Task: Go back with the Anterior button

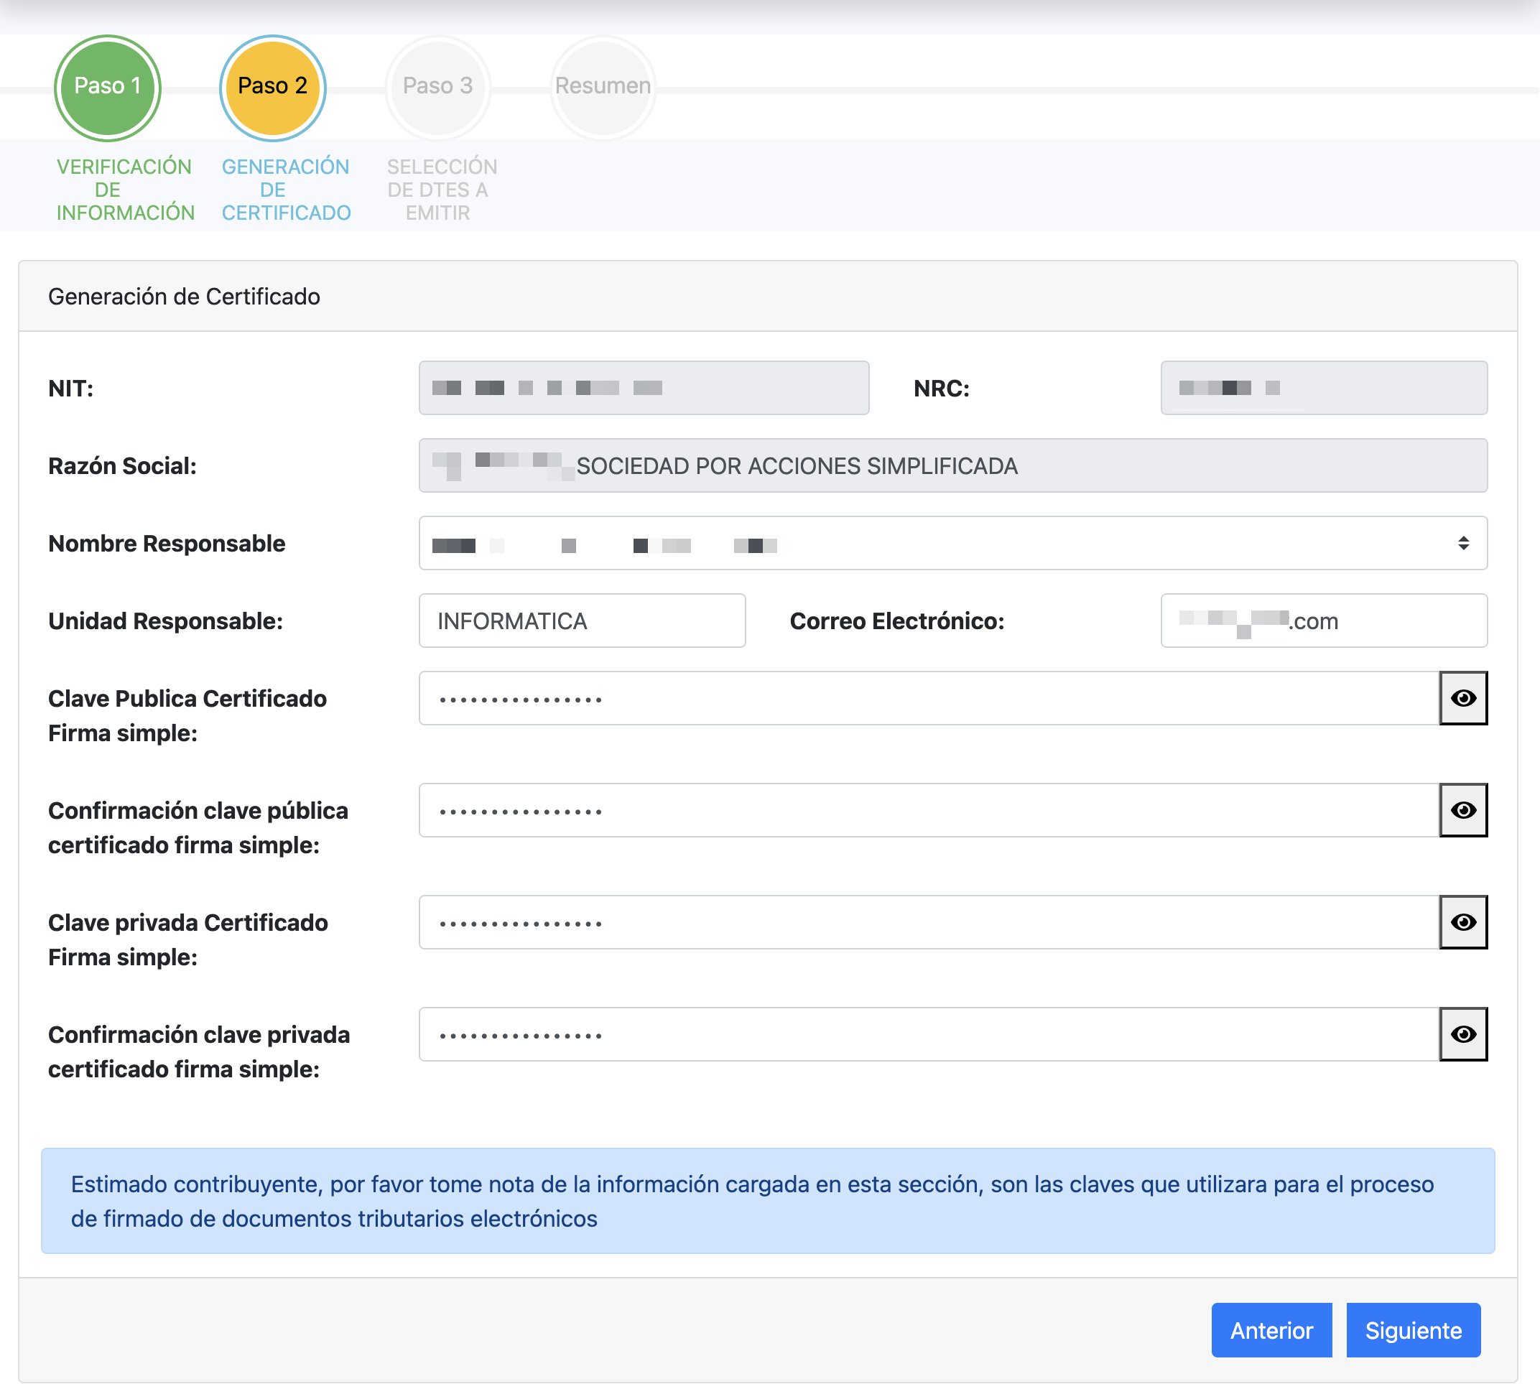Action: point(1271,1330)
